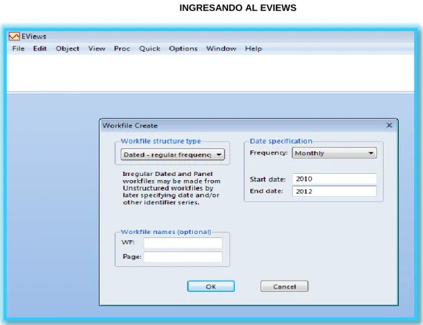Image resolution: width=423 pixels, height=325 pixels.
Task: Click the EViews command window area
Action: pyautogui.click(x=210, y=73)
